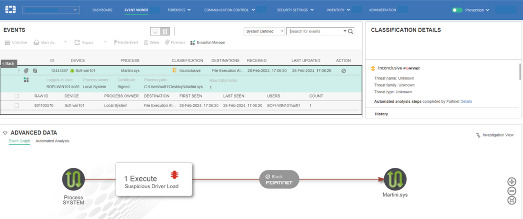
Task: Go to the Dashboard tab
Action: click(102, 10)
